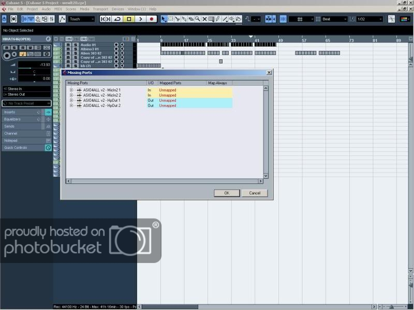414x310 pixels.
Task: Click Unmapped for MicIn2 1 port
Action: (167, 90)
